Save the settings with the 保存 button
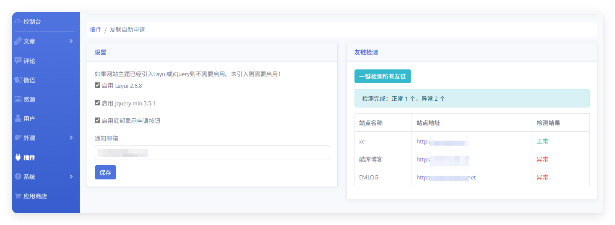615x225 pixels. [x=105, y=172]
